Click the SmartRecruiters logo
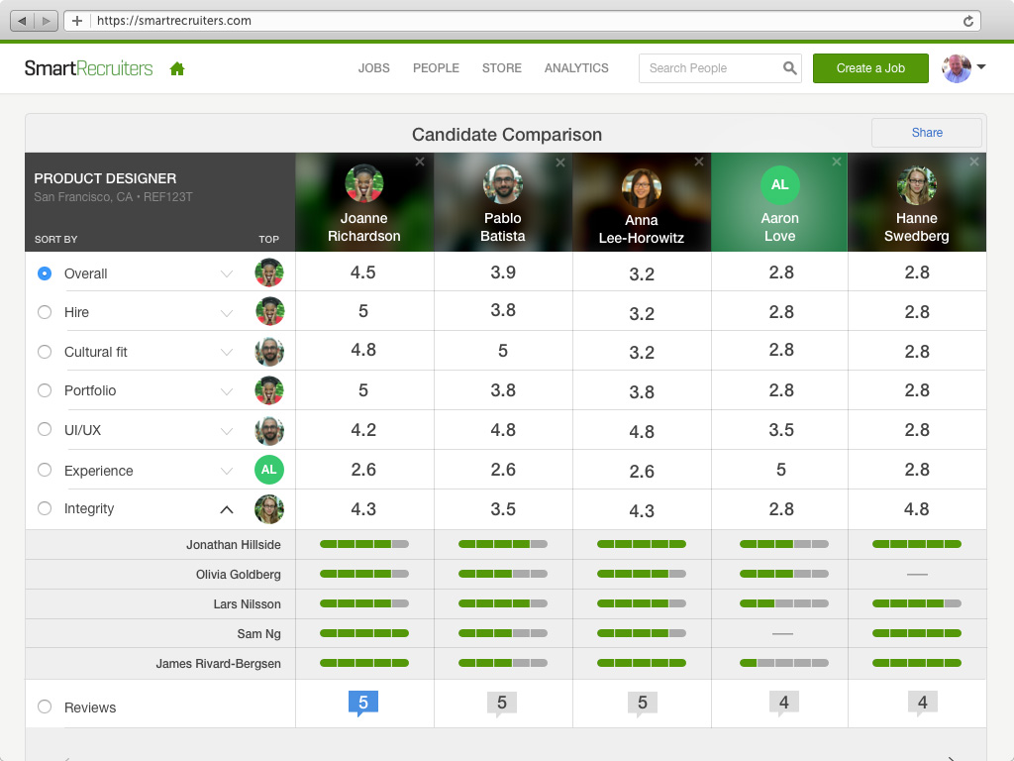 pyautogui.click(x=88, y=68)
